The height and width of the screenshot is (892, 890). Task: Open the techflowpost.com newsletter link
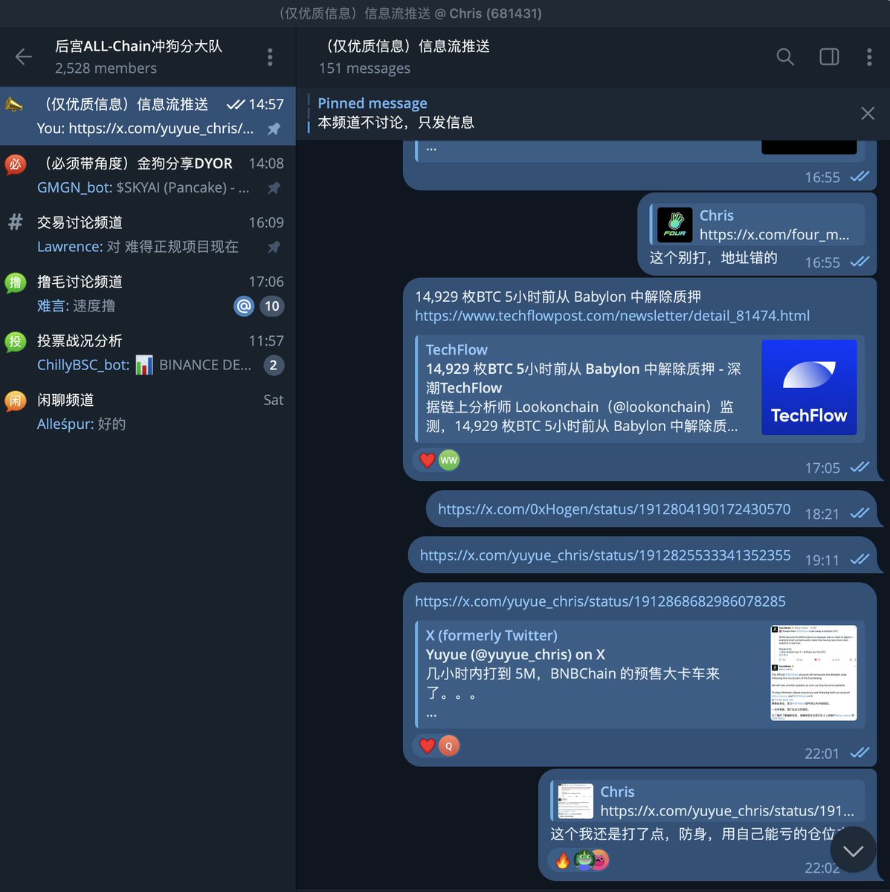[x=612, y=316]
